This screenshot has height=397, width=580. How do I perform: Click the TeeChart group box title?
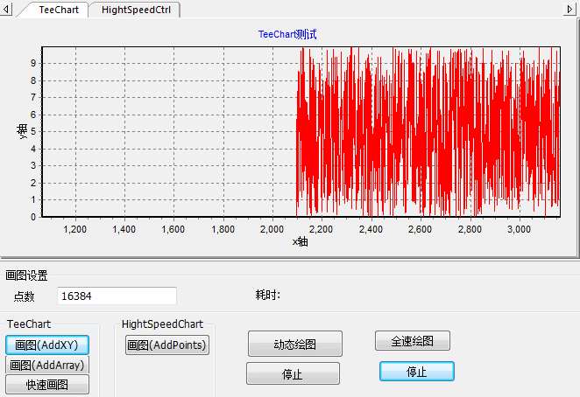click(x=29, y=324)
